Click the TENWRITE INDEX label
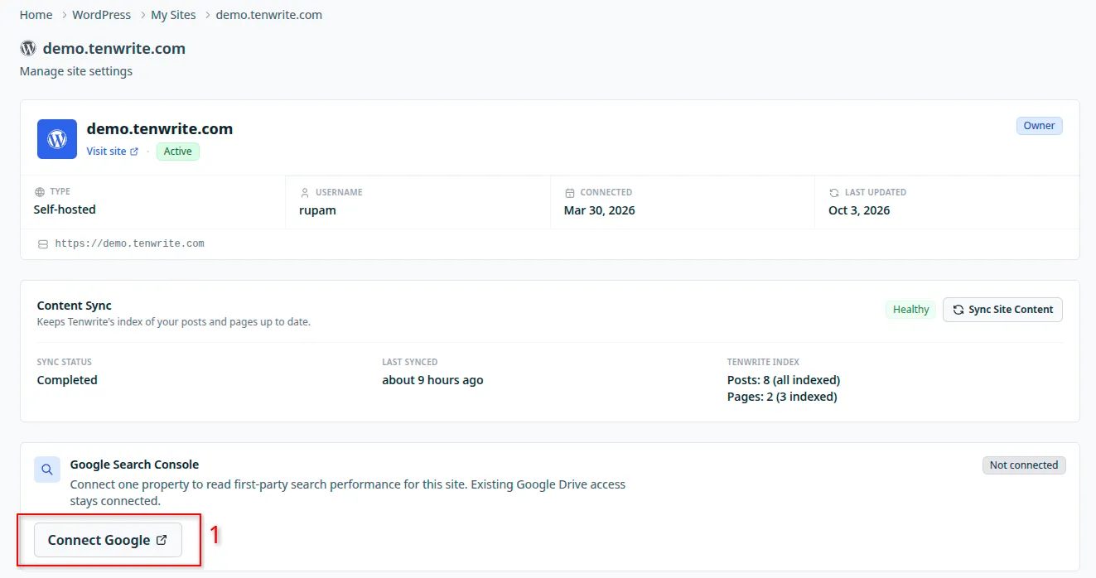This screenshot has height=578, width=1096. [763, 362]
